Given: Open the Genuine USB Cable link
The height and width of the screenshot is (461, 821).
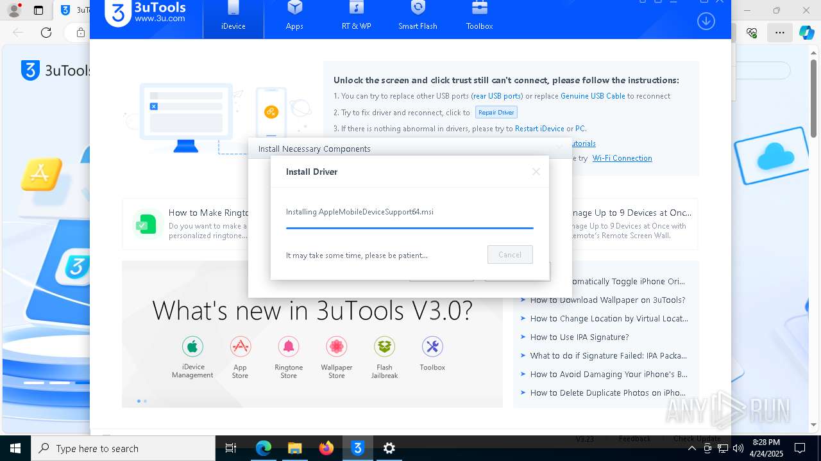Looking at the screenshot, I should (x=593, y=96).
